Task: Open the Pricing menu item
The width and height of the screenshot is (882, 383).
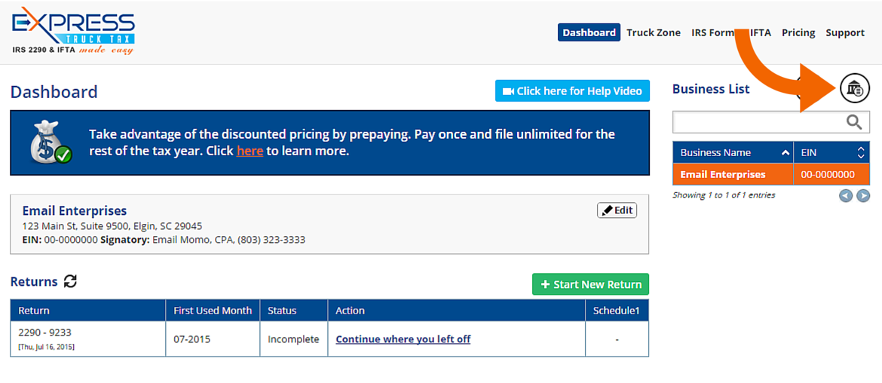Action: point(798,32)
